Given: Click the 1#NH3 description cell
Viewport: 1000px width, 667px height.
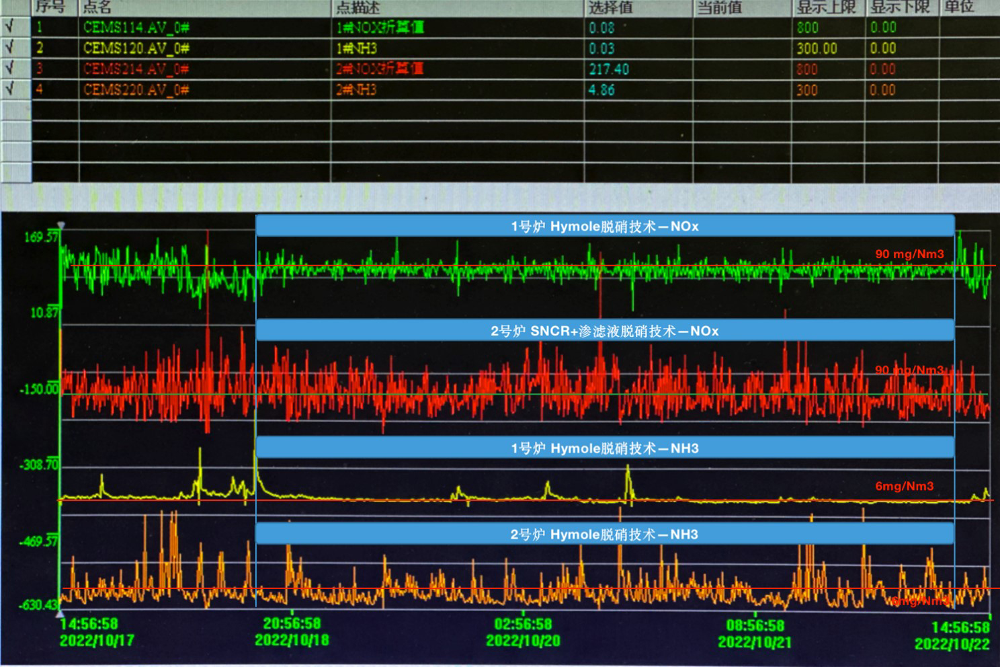Looking at the screenshot, I should [356, 48].
